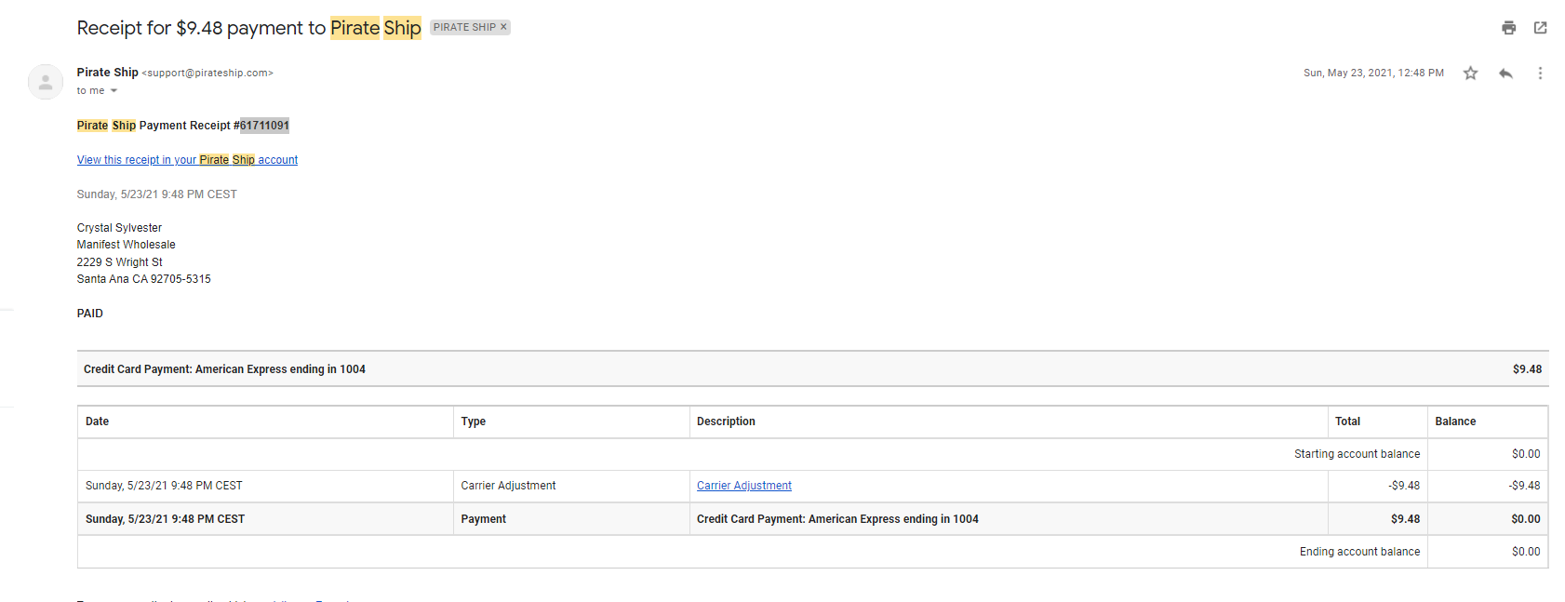Star this Pirate Ship email

pyautogui.click(x=1470, y=73)
